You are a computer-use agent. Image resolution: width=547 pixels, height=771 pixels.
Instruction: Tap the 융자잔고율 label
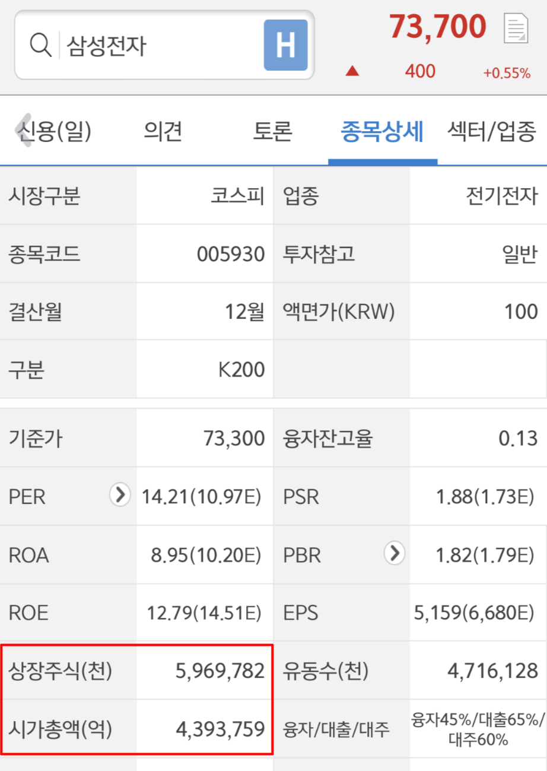click(328, 439)
